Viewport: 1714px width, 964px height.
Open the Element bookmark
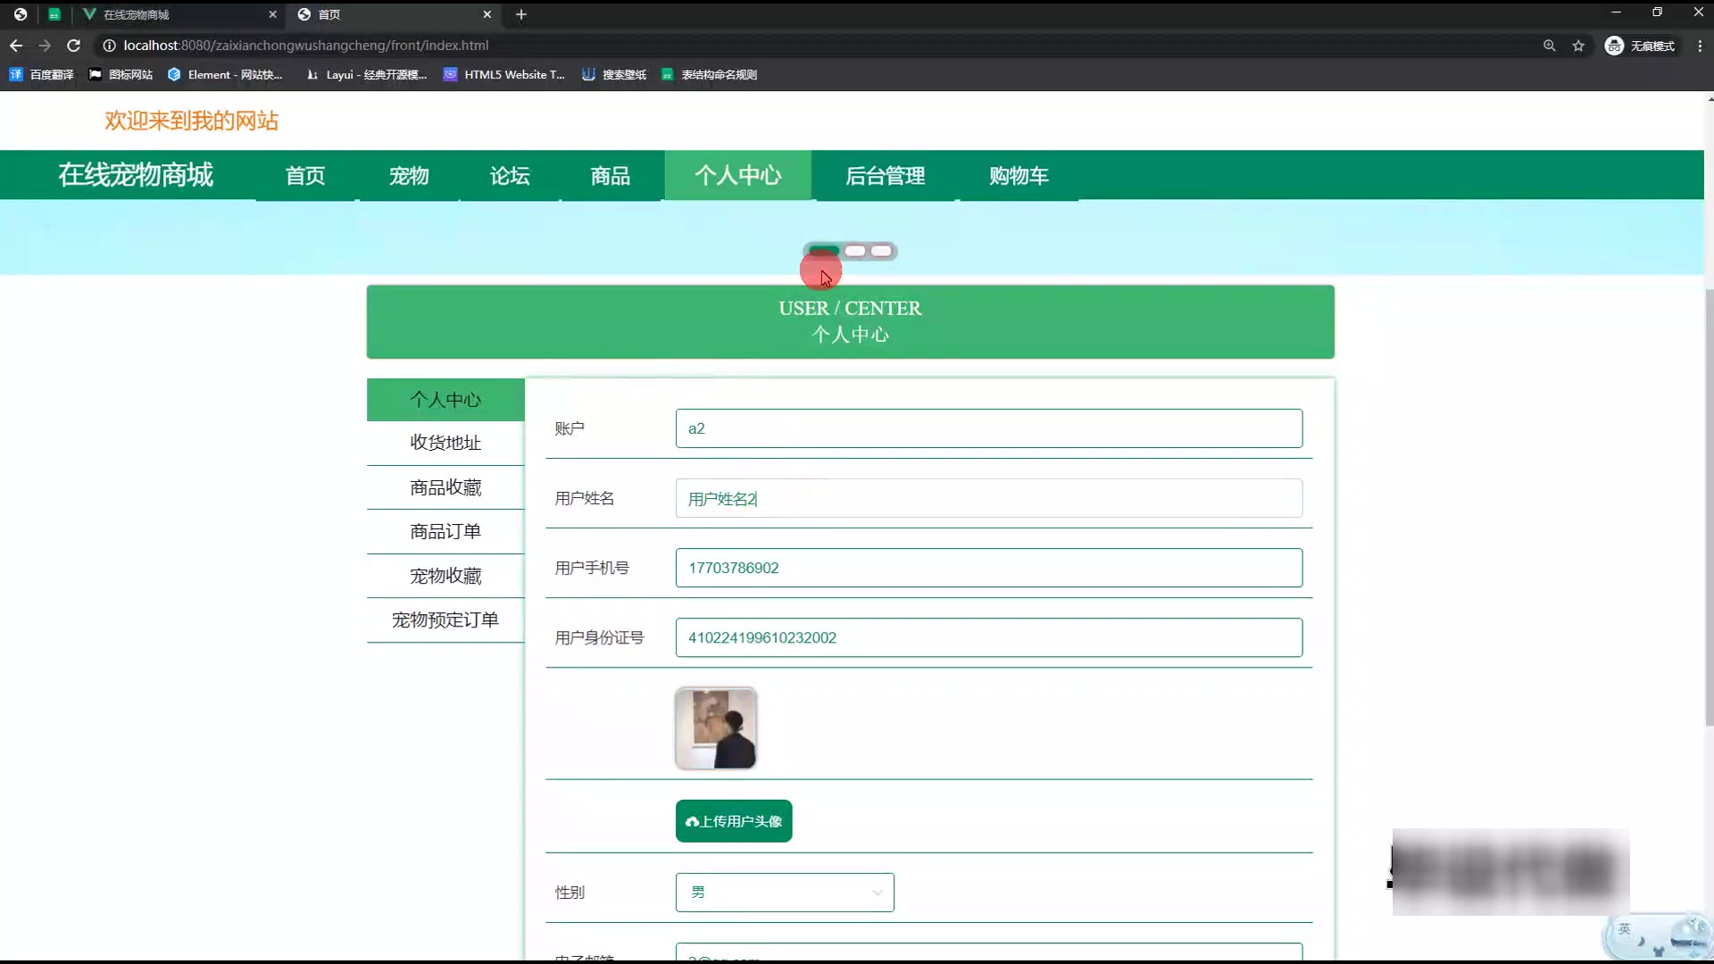(x=225, y=75)
